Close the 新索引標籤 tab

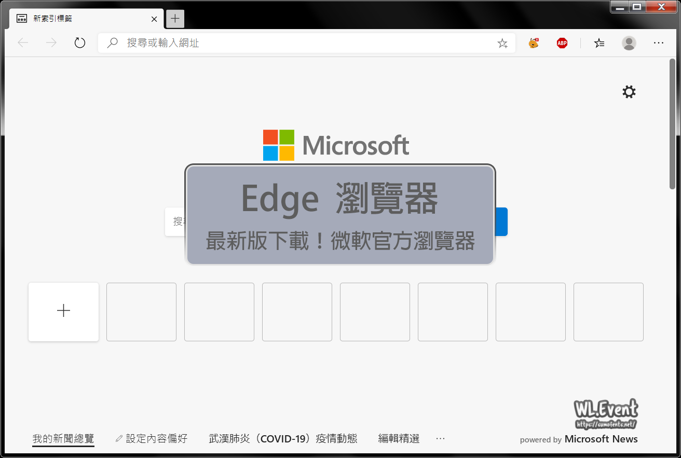tap(154, 19)
